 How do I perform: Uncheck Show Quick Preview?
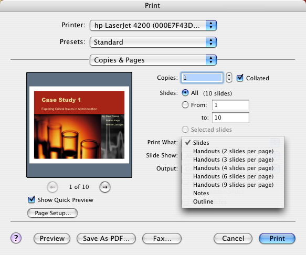pyautogui.click(x=31, y=199)
